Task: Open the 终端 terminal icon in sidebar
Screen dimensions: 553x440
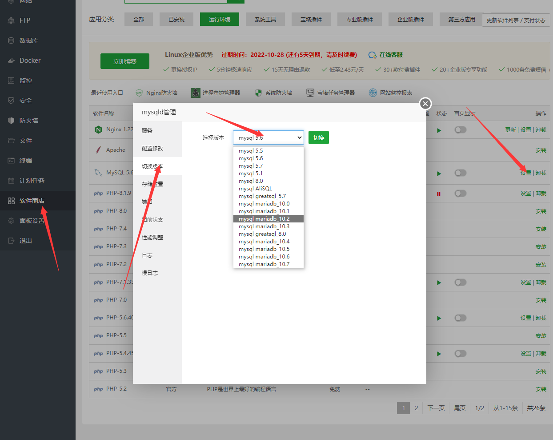Action: (x=11, y=161)
